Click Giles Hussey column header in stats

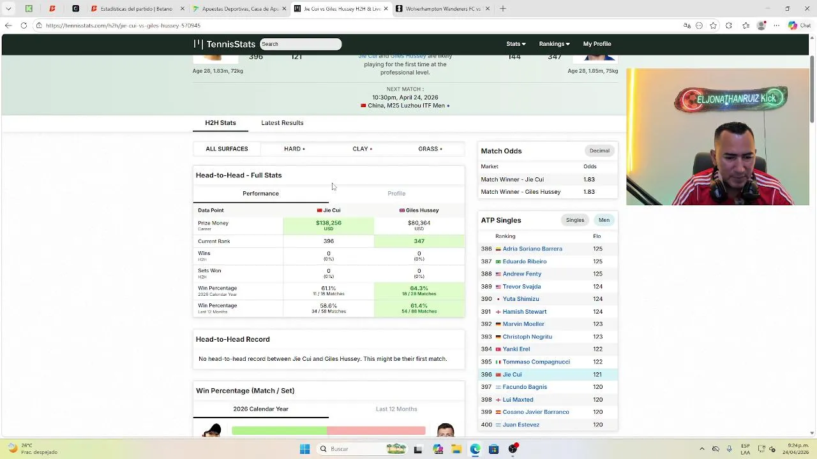(419, 210)
